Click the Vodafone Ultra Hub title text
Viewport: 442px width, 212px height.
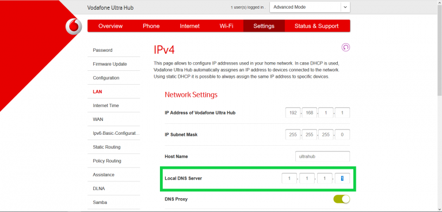coord(110,7)
